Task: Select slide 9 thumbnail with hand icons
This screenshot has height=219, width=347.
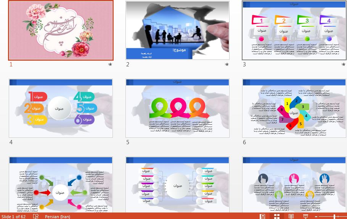Action: coord(294,185)
